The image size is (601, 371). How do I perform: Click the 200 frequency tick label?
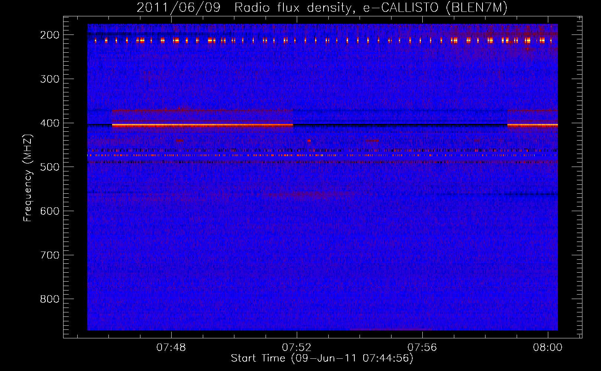click(x=50, y=35)
